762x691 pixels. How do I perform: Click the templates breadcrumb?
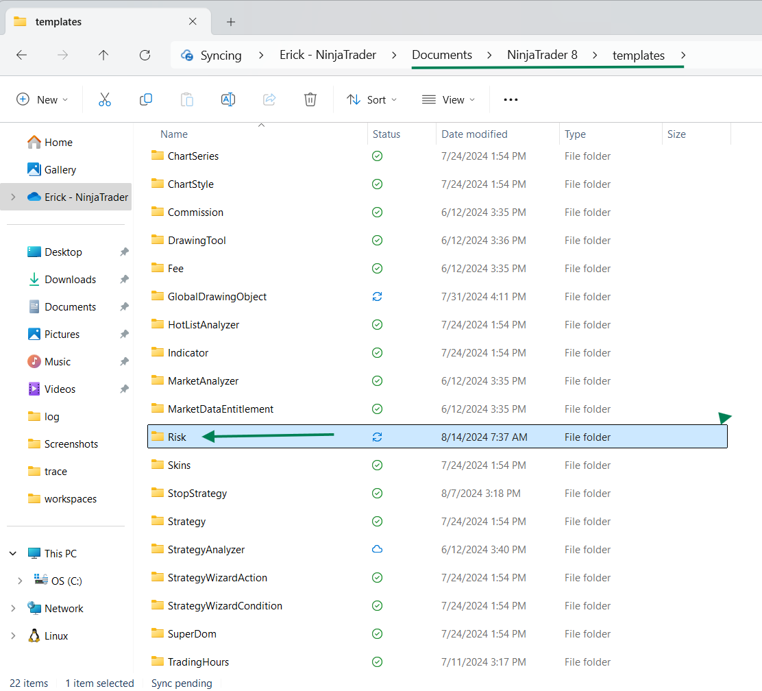point(639,56)
